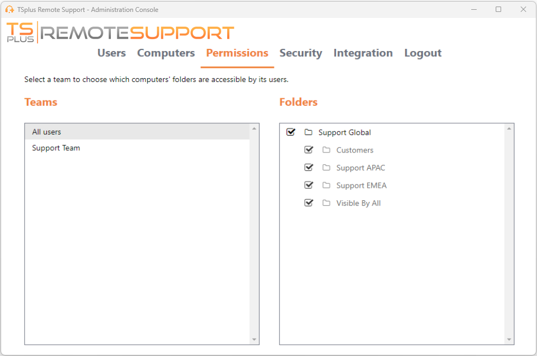
Task: Click the headset icon in the title bar
Action: tap(9, 9)
